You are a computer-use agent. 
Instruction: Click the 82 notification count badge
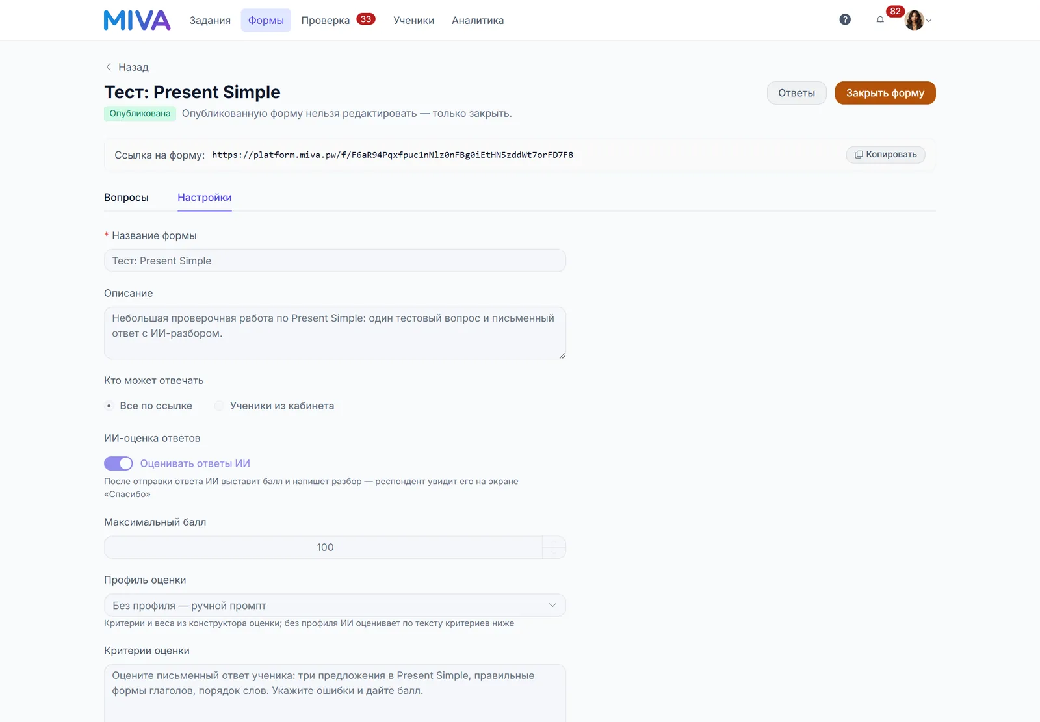[895, 11]
